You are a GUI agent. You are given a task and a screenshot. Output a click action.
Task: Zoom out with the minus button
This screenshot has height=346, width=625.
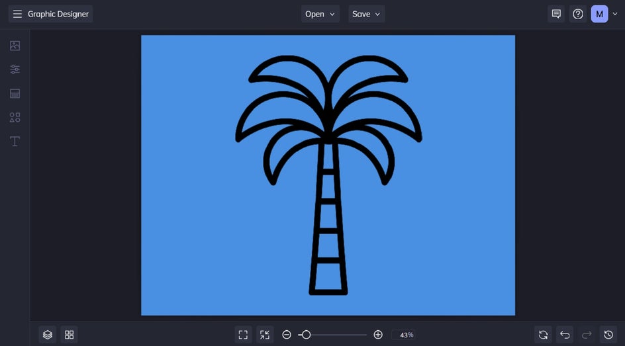pyautogui.click(x=287, y=335)
